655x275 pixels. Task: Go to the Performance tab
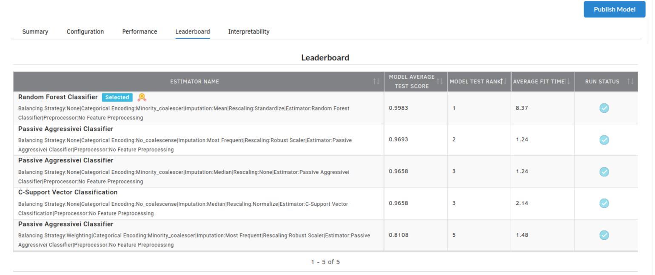click(x=140, y=31)
